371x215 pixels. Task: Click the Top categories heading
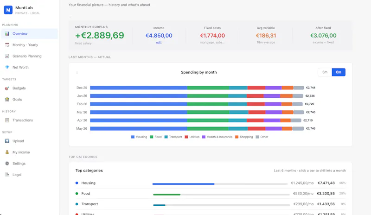pyautogui.click(x=89, y=171)
